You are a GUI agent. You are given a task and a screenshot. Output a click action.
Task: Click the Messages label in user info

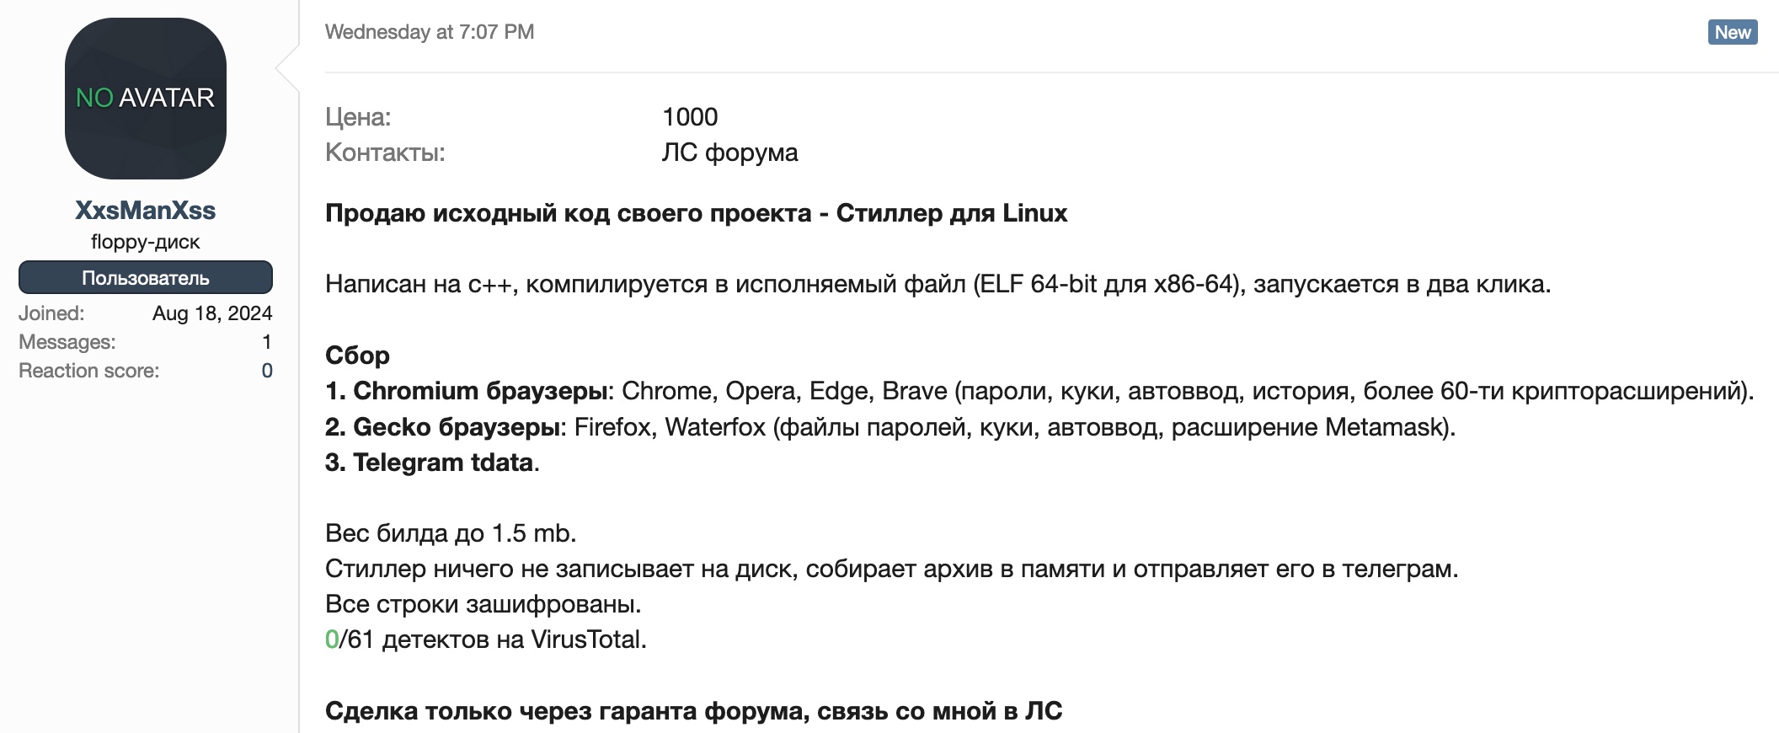coord(67,342)
